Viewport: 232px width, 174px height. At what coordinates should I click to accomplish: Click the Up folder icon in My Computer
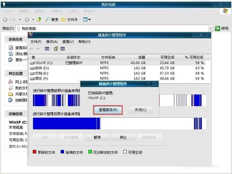tap(39, 19)
